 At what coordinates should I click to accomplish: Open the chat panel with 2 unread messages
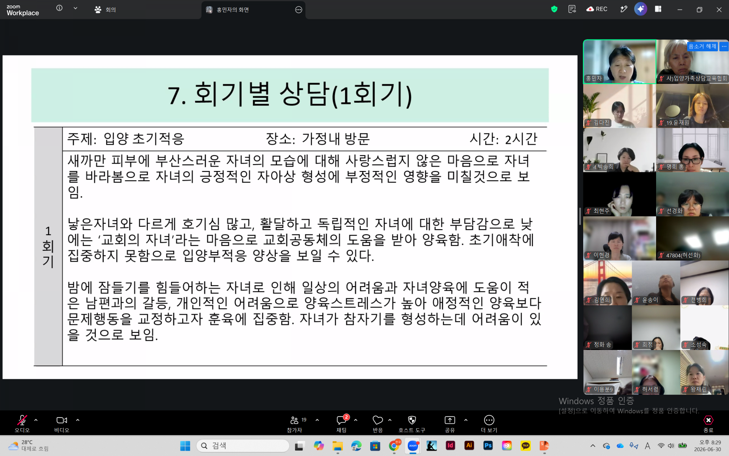pos(342,424)
